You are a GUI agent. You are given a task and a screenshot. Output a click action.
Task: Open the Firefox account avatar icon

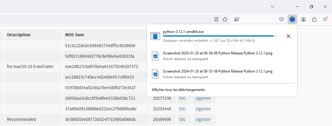click(x=304, y=19)
